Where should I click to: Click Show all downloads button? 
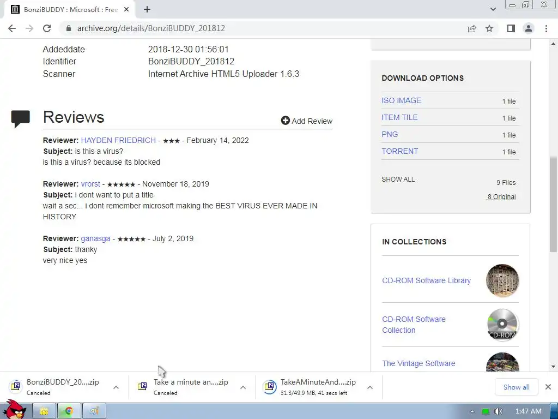coord(517,387)
